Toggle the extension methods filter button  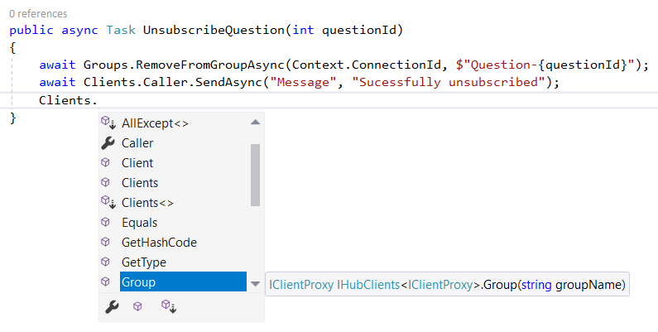pyautogui.click(x=169, y=306)
